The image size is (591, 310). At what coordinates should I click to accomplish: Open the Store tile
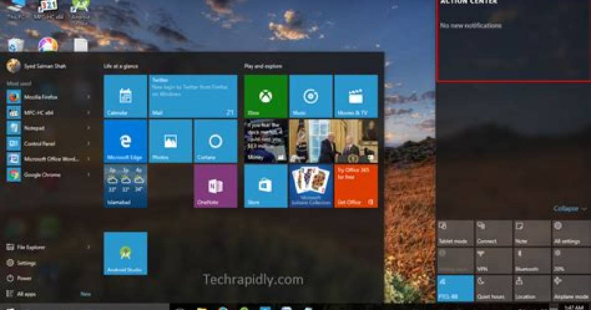coord(266,186)
